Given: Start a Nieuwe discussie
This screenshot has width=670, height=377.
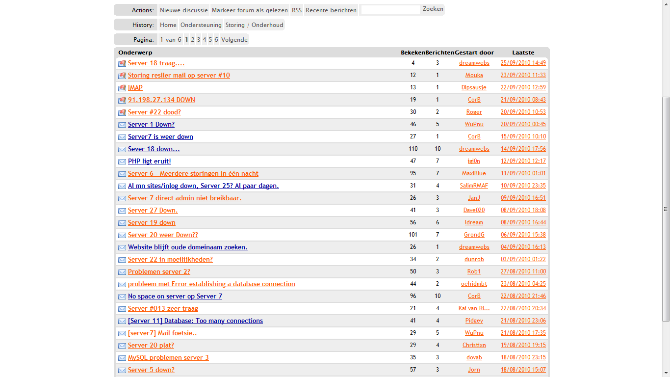Looking at the screenshot, I should [x=184, y=10].
